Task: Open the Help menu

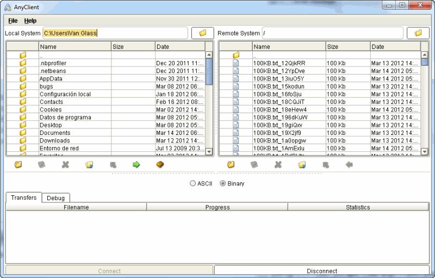Action: 30,21
